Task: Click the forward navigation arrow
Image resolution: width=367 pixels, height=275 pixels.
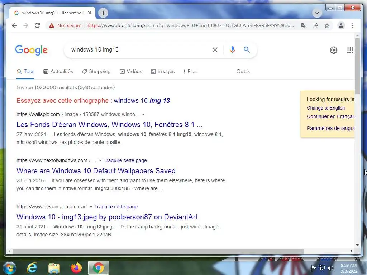Action: [x=26, y=25]
